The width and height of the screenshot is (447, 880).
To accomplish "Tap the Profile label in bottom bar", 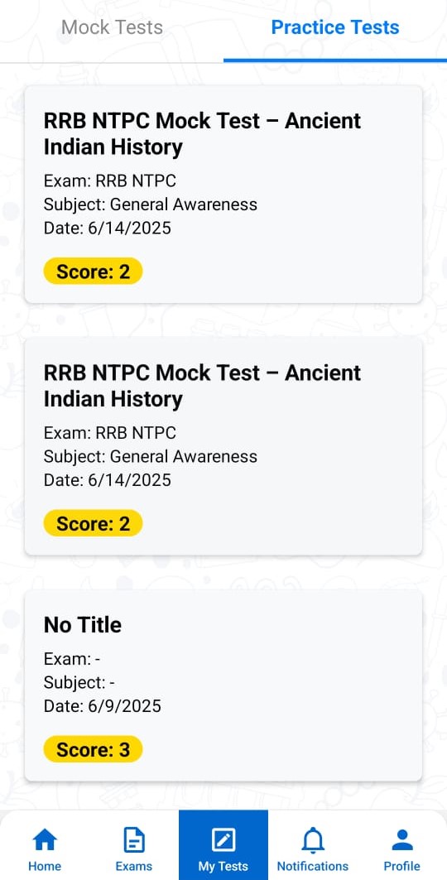I will pyautogui.click(x=401, y=866).
